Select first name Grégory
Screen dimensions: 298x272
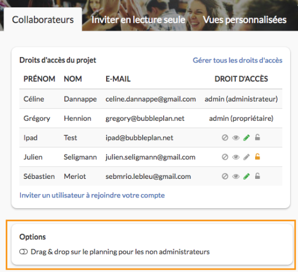click(37, 119)
